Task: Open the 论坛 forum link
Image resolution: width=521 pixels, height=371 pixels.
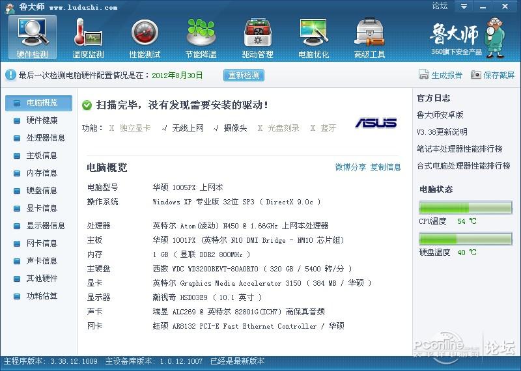Action: click(x=440, y=6)
